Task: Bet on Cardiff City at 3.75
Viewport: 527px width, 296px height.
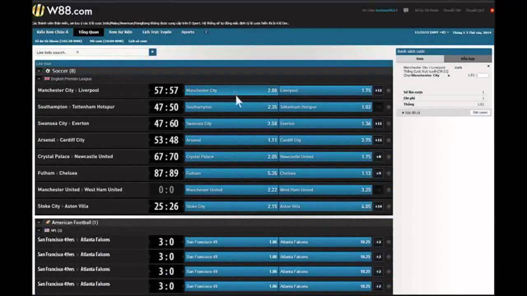Action: (x=325, y=140)
